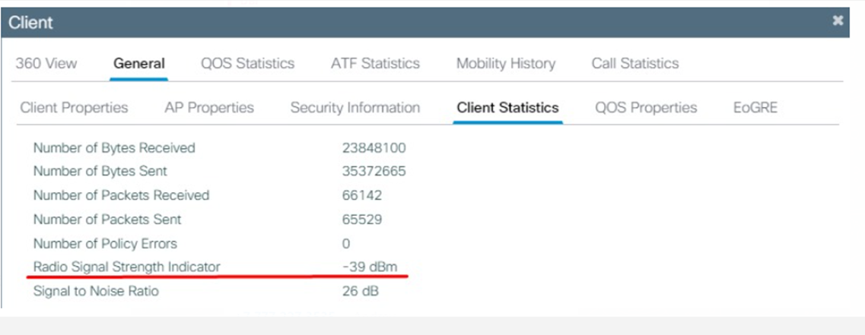Click the Signal to Noise Ratio label
The height and width of the screenshot is (335, 865).
click(96, 291)
